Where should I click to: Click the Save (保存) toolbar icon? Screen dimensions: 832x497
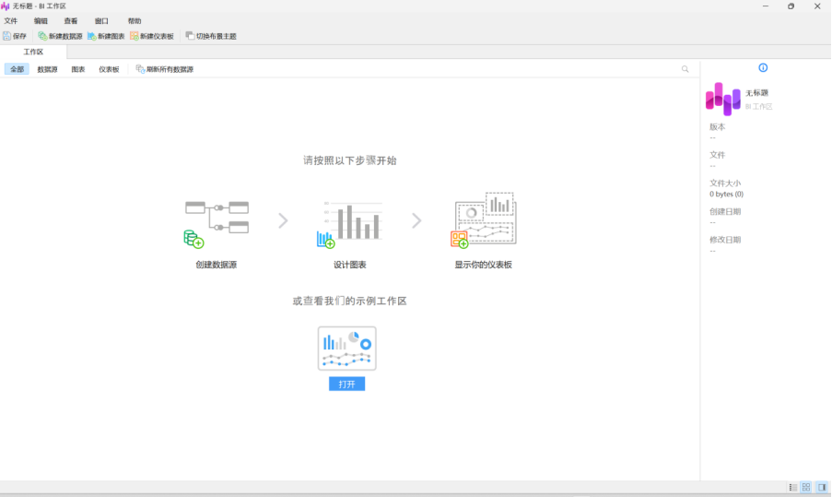pos(7,36)
